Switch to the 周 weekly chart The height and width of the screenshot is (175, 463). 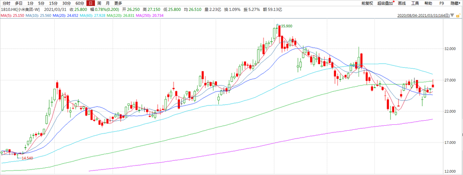tap(99, 4)
